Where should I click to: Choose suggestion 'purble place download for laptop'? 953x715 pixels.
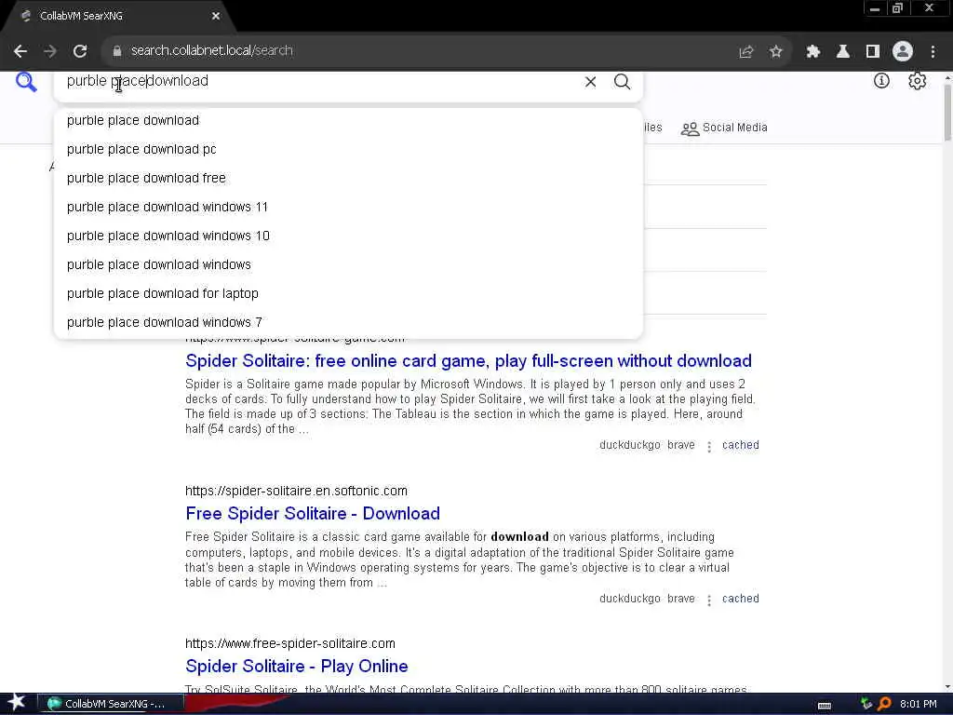(348, 293)
